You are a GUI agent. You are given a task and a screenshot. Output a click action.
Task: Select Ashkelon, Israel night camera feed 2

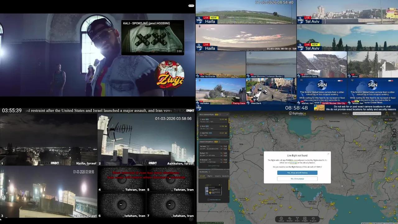[146, 140]
